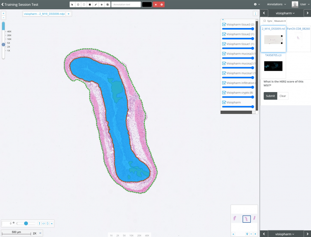Select the freehand pencil tool
The image size is (311, 237).
pos(96,4)
